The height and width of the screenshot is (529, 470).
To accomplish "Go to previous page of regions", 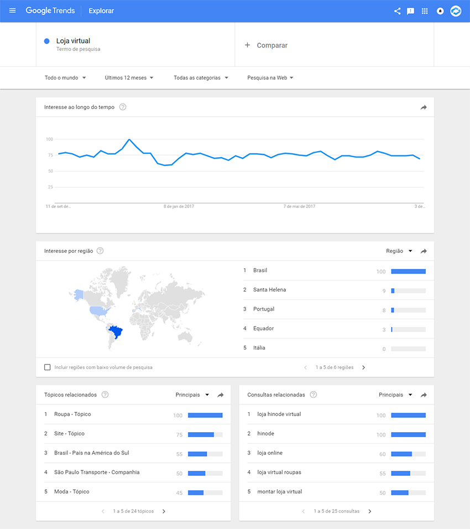I will click(305, 367).
